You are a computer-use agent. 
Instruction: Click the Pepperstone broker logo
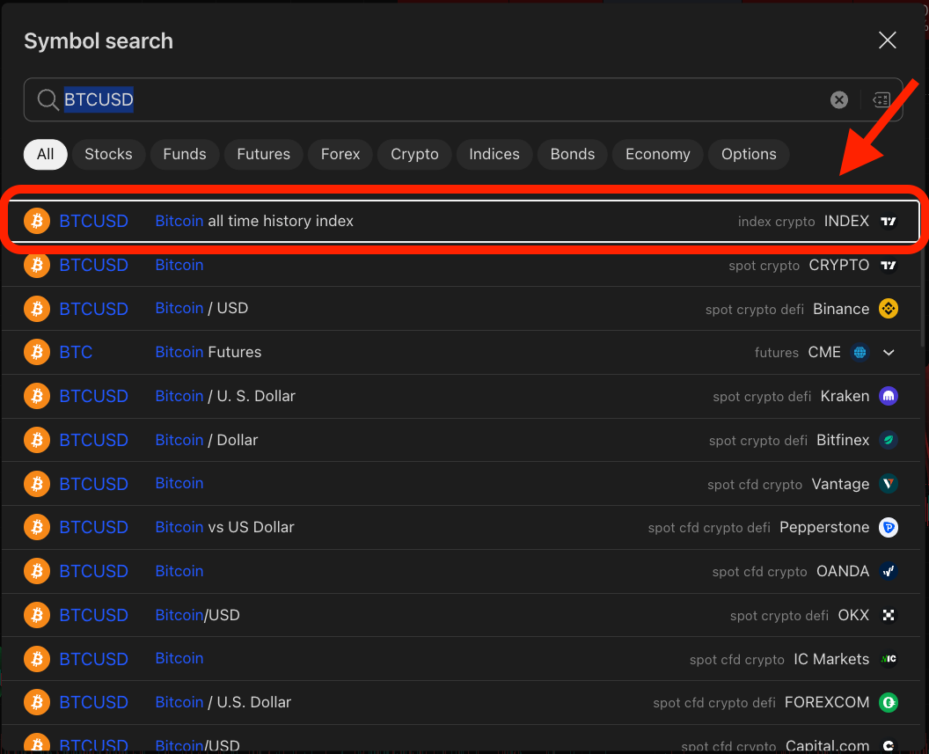pos(889,527)
